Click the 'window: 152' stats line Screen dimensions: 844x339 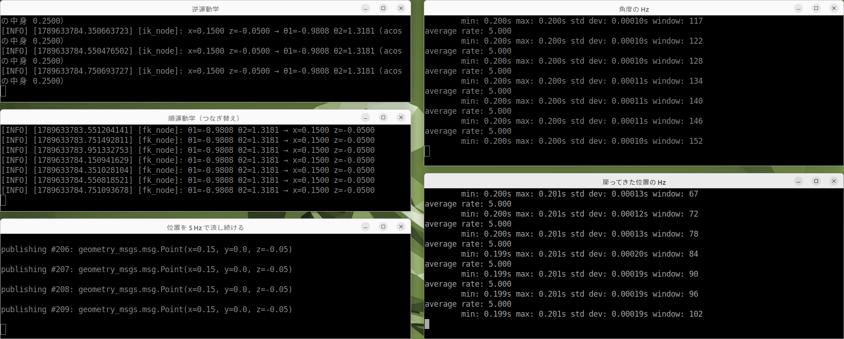point(582,141)
